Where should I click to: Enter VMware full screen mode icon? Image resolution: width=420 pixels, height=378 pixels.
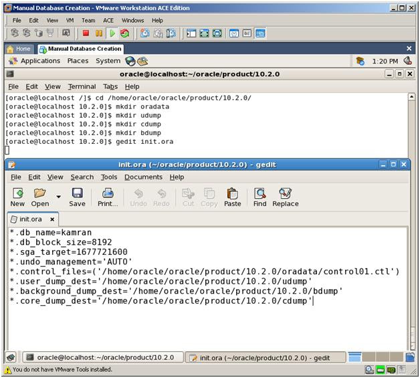(x=204, y=33)
